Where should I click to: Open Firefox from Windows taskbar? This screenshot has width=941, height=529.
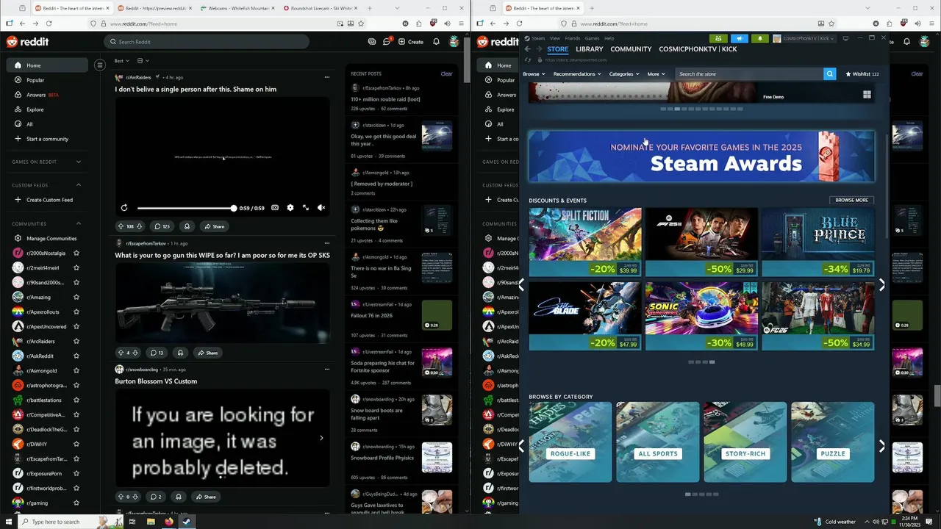(x=168, y=522)
